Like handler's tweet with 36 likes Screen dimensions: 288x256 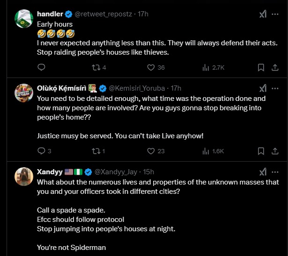[x=151, y=67]
